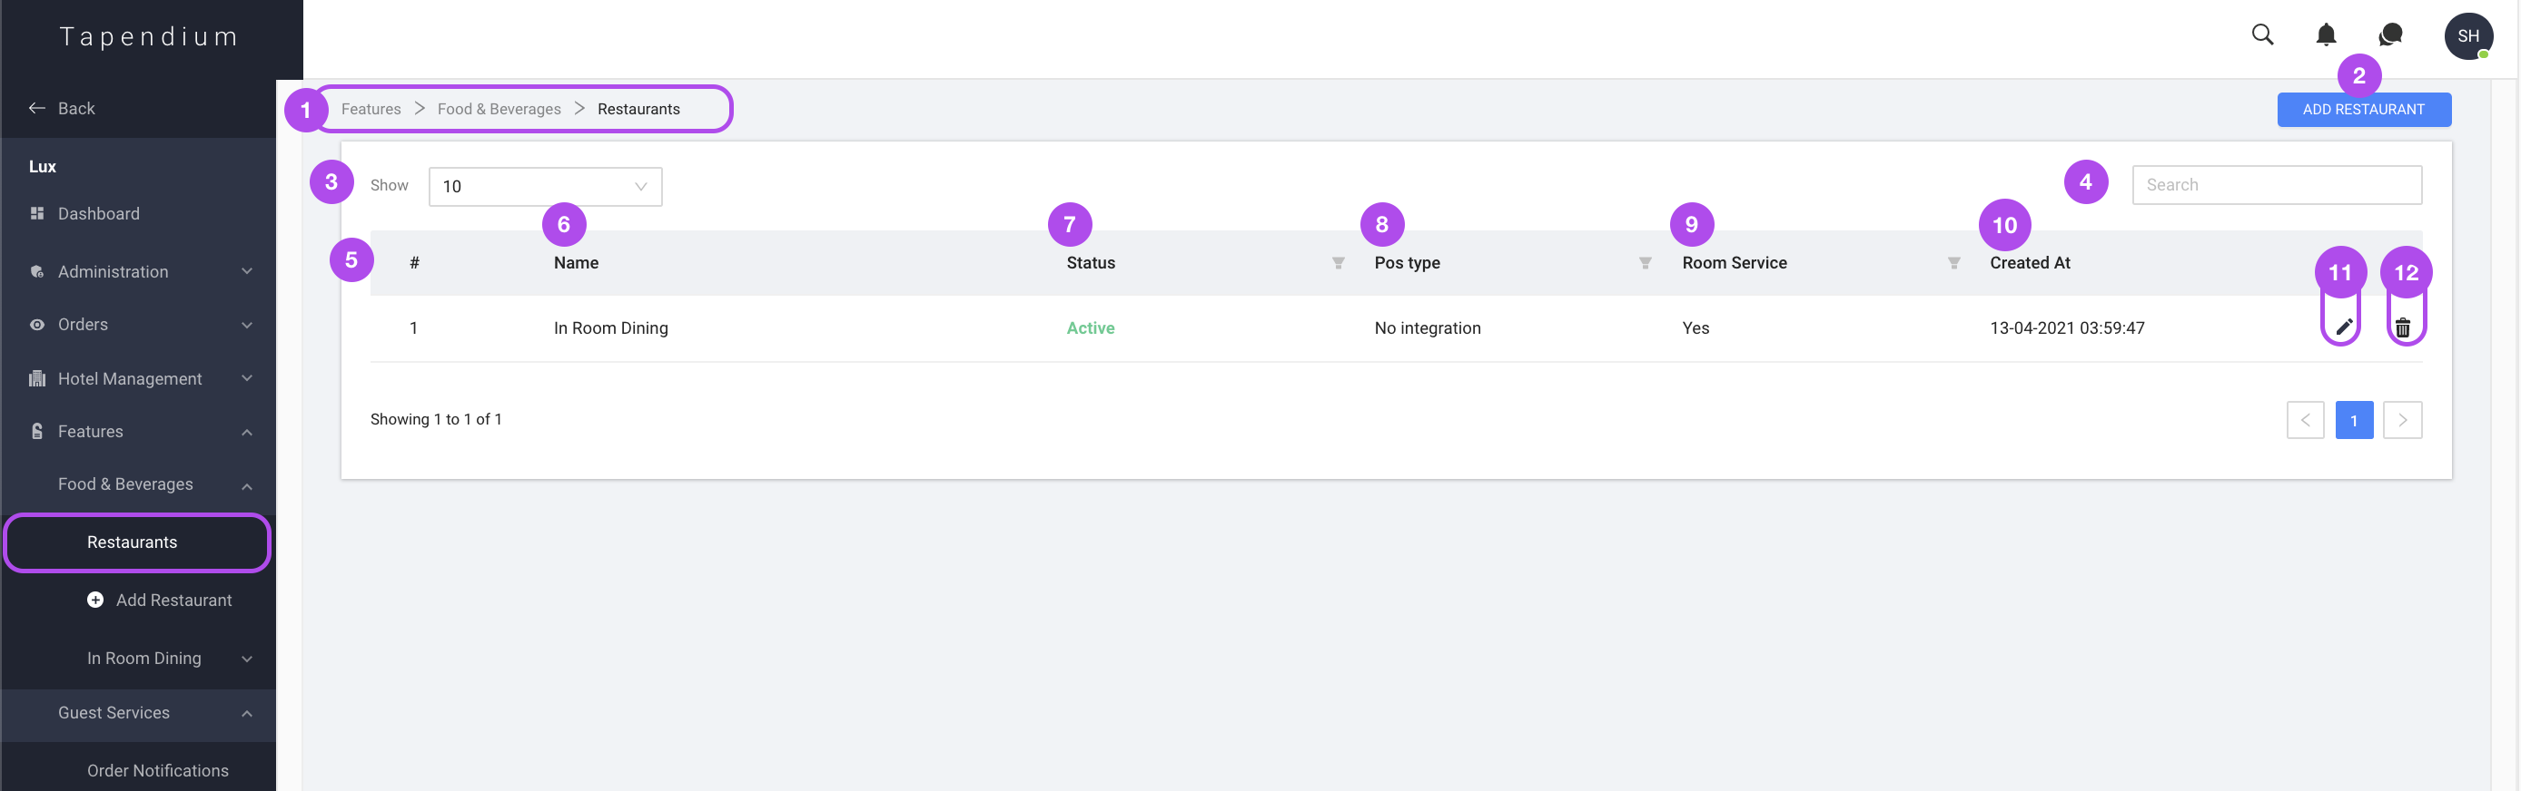Delete In Room Dining with trash icon
Viewport: 2521px width, 791px height.
point(2403,327)
